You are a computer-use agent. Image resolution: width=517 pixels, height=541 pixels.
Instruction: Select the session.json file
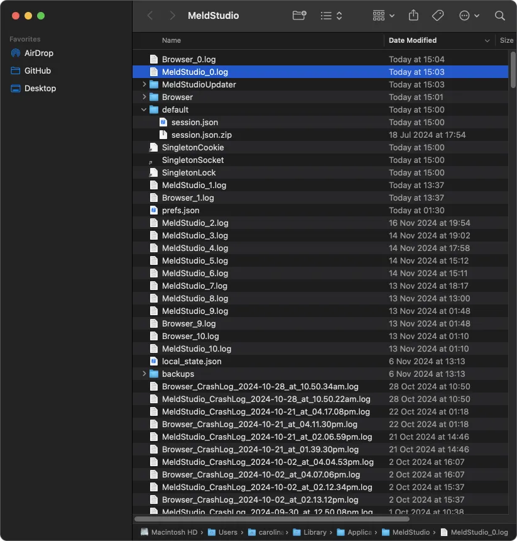pos(188,122)
